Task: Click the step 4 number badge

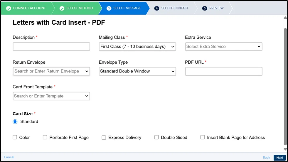Action: [x=157, y=8]
